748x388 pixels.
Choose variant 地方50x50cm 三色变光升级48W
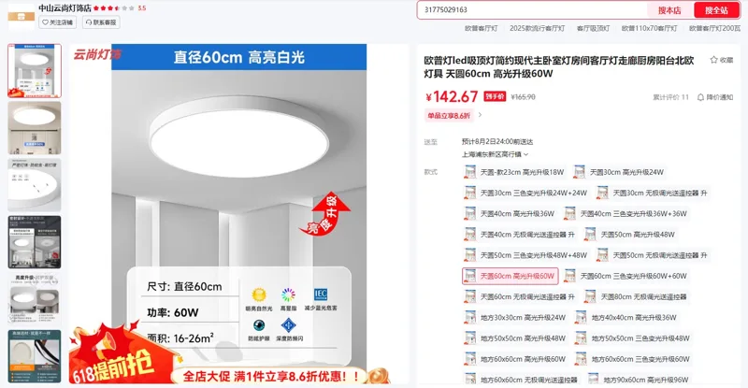coord(633,338)
